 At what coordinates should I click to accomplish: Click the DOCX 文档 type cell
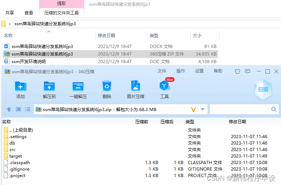point(161,46)
